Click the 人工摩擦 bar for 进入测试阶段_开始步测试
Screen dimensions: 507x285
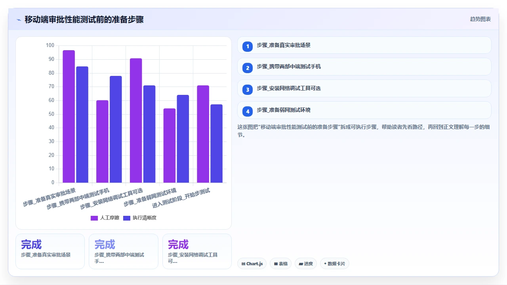tap(203, 134)
